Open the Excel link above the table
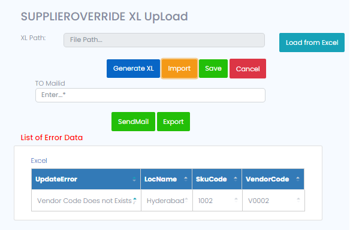 click(39, 161)
